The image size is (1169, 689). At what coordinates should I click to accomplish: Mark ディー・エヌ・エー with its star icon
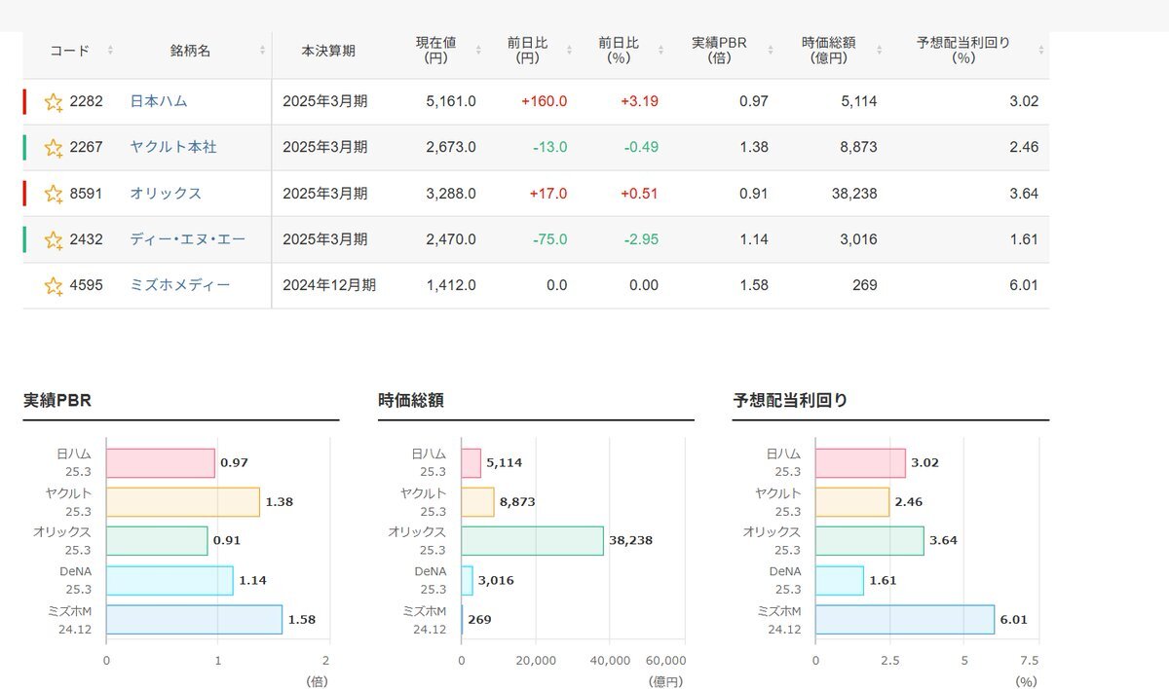tap(54, 239)
